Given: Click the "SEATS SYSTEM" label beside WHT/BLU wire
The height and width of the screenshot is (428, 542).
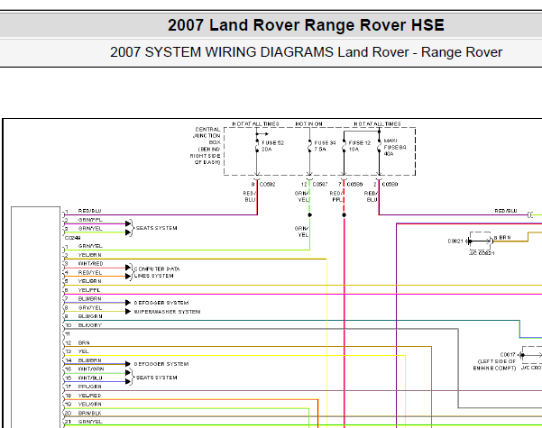Looking at the screenshot, I should pyautogui.click(x=157, y=378).
